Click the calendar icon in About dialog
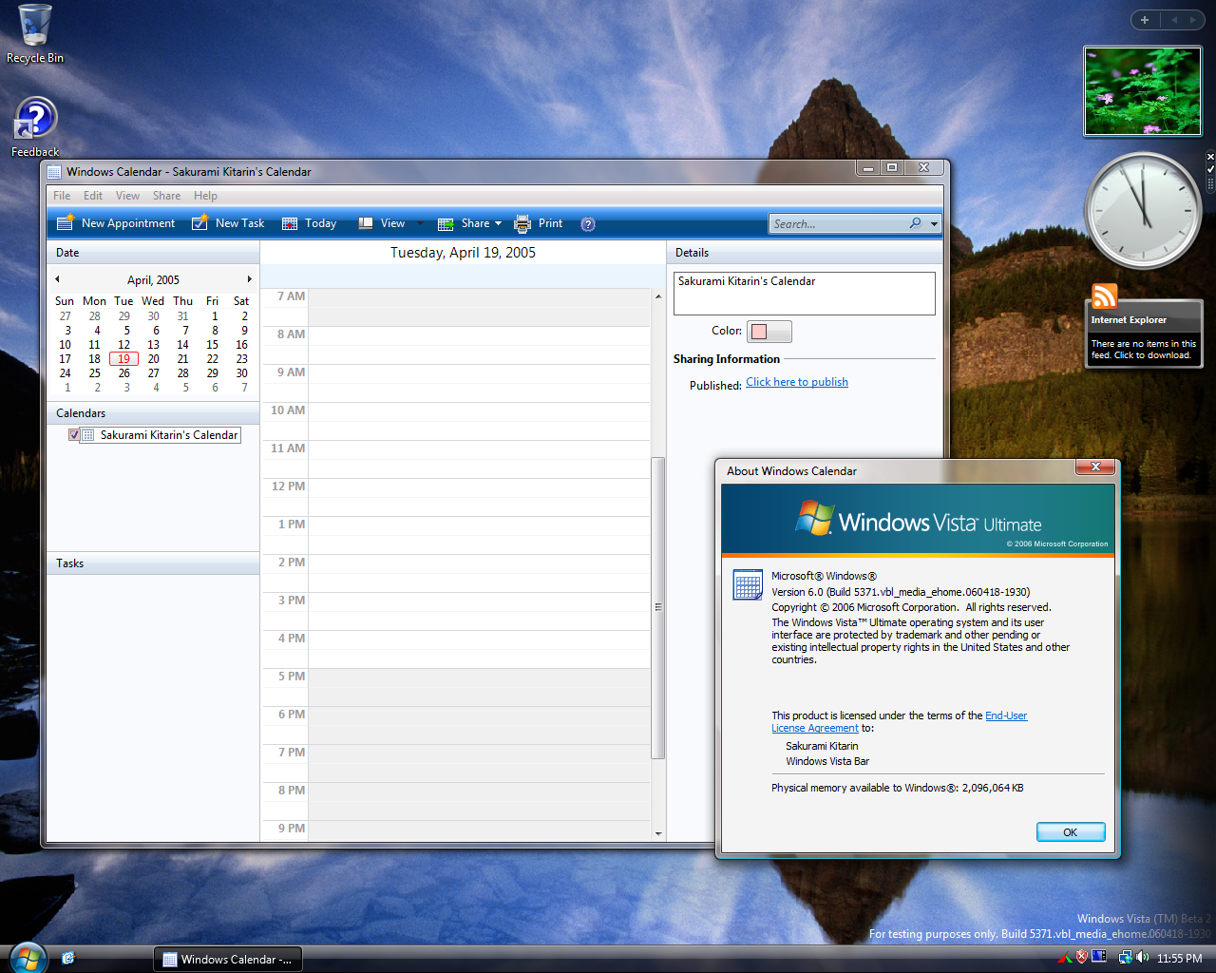Viewport: 1216px width, 973px height. coord(748,584)
